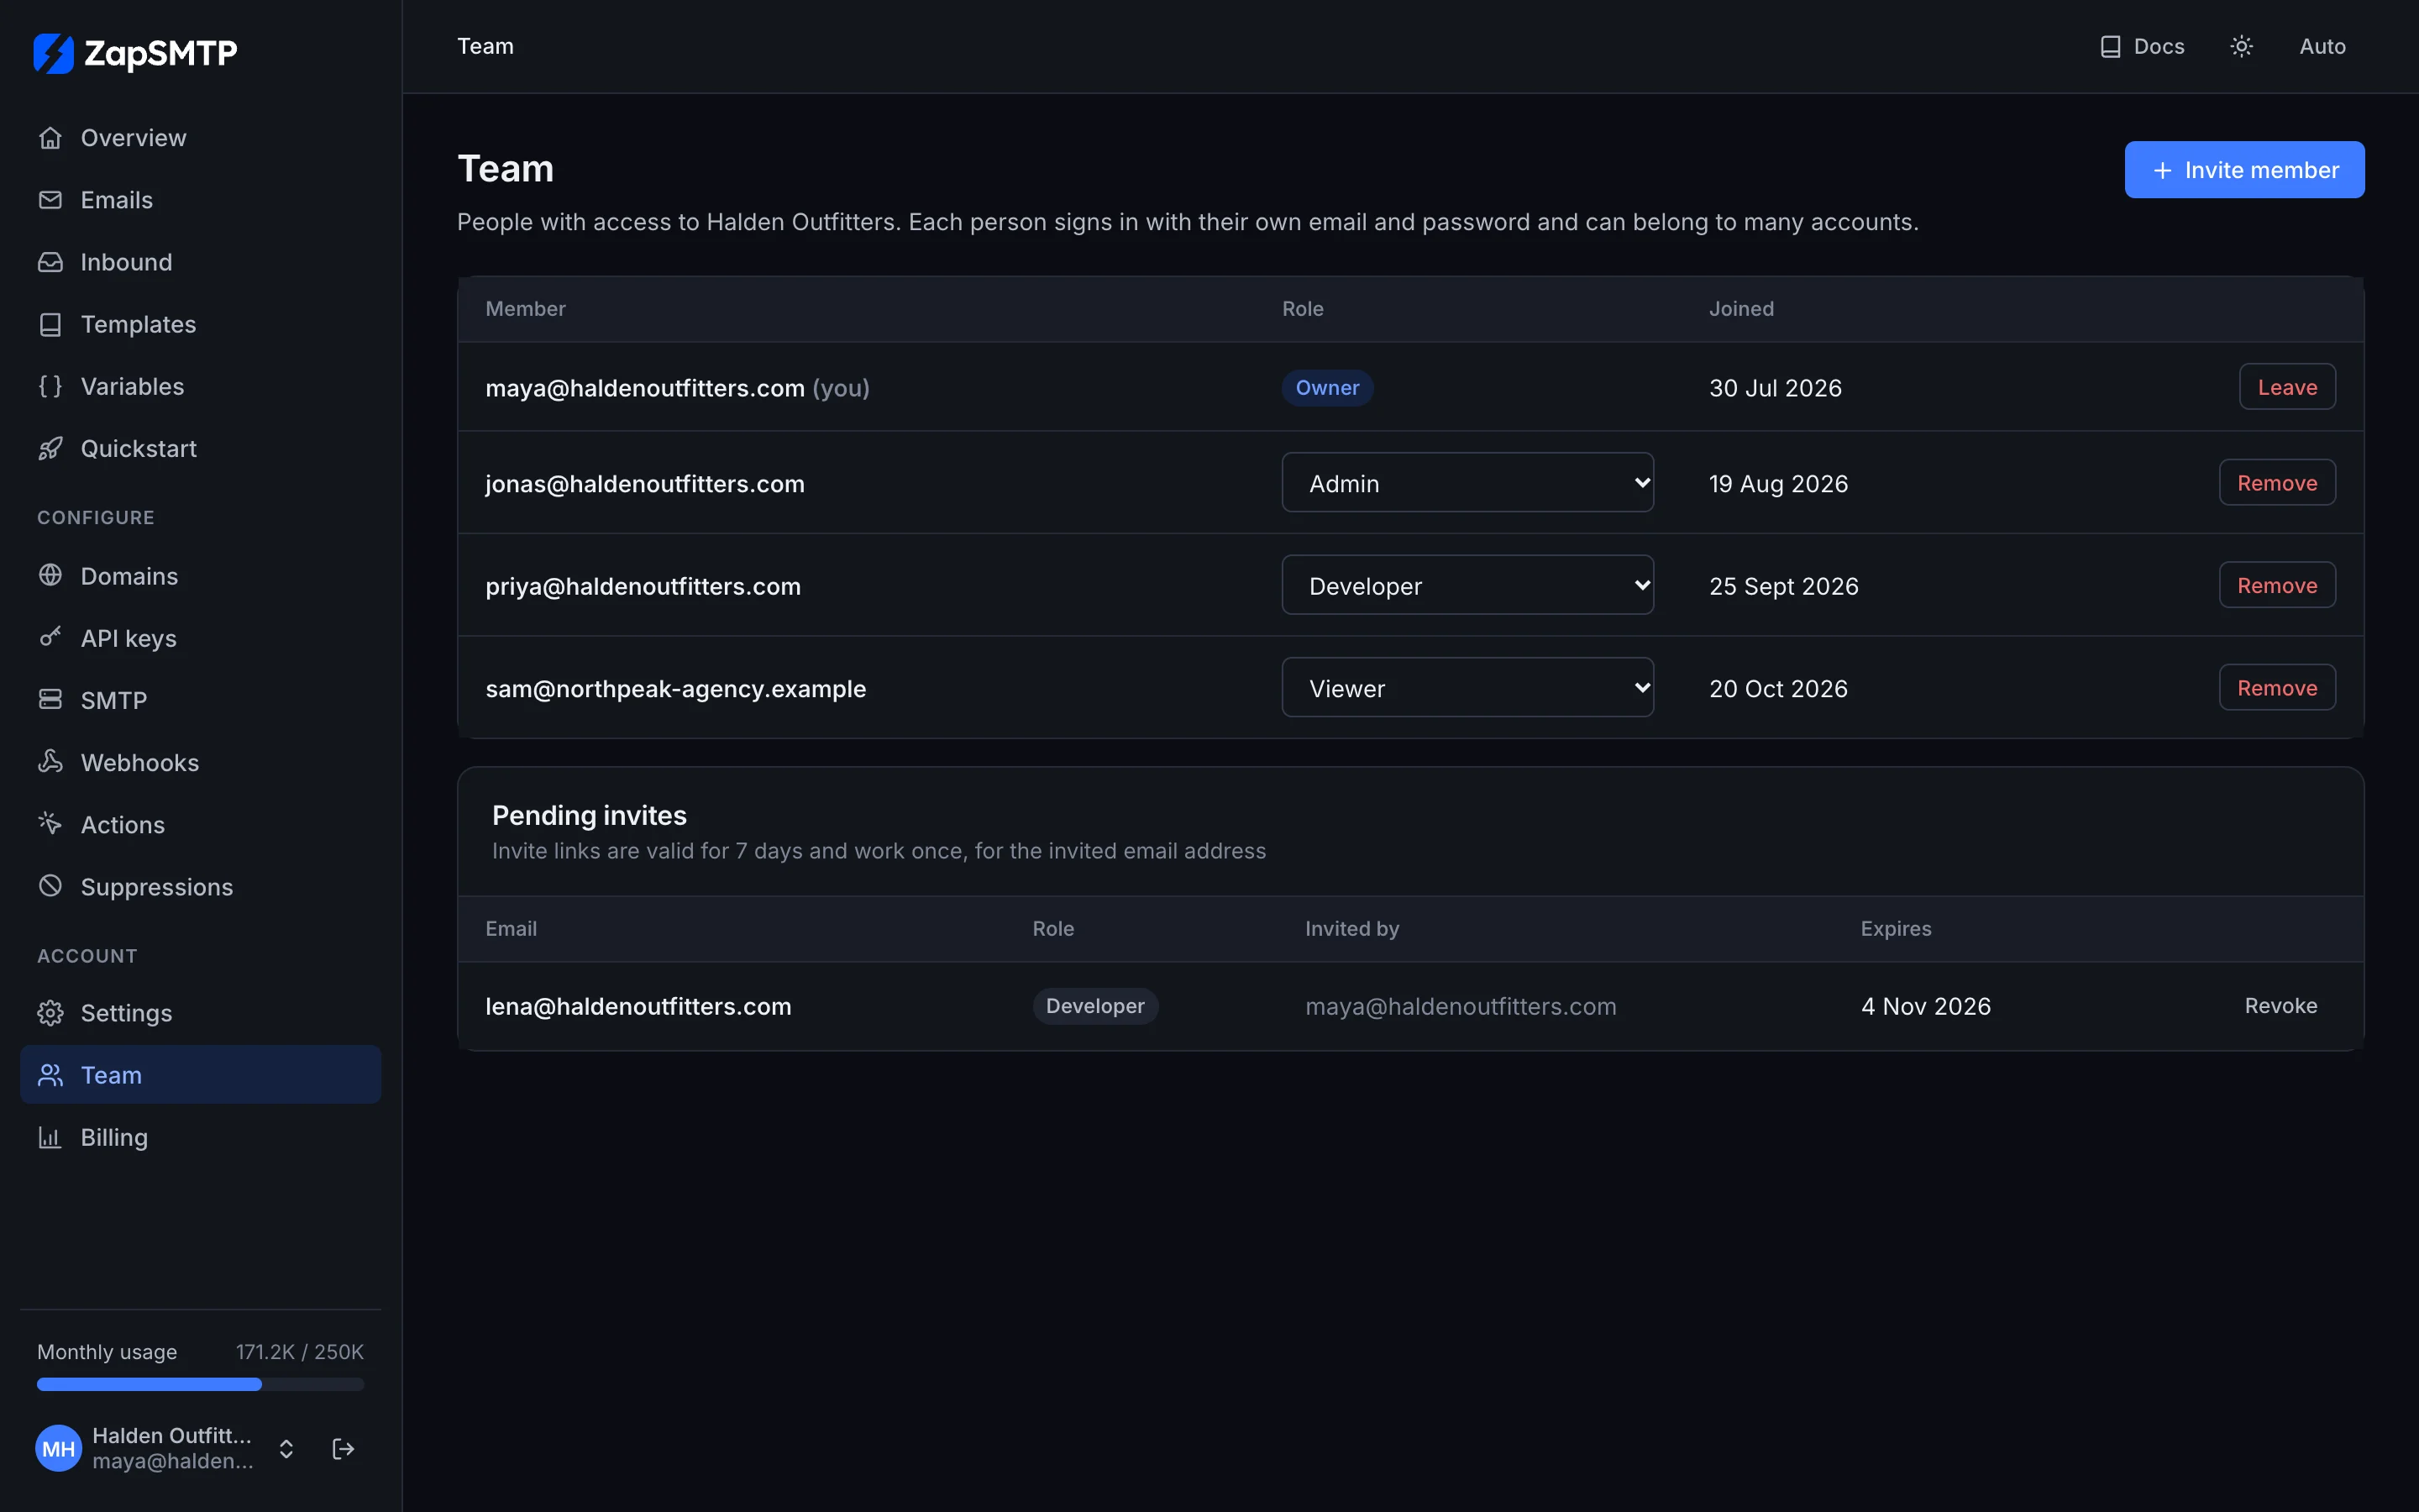Click the Owner role badge
The width and height of the screenshot is (2419, 1512).
click(1327, 387)
